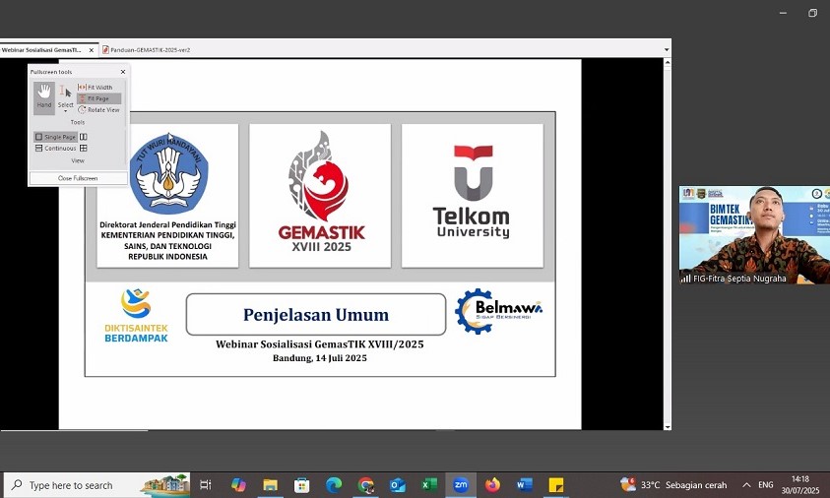Open Google Chrome from the taskbar
The image size is (830, 498).
coord(365,485)
